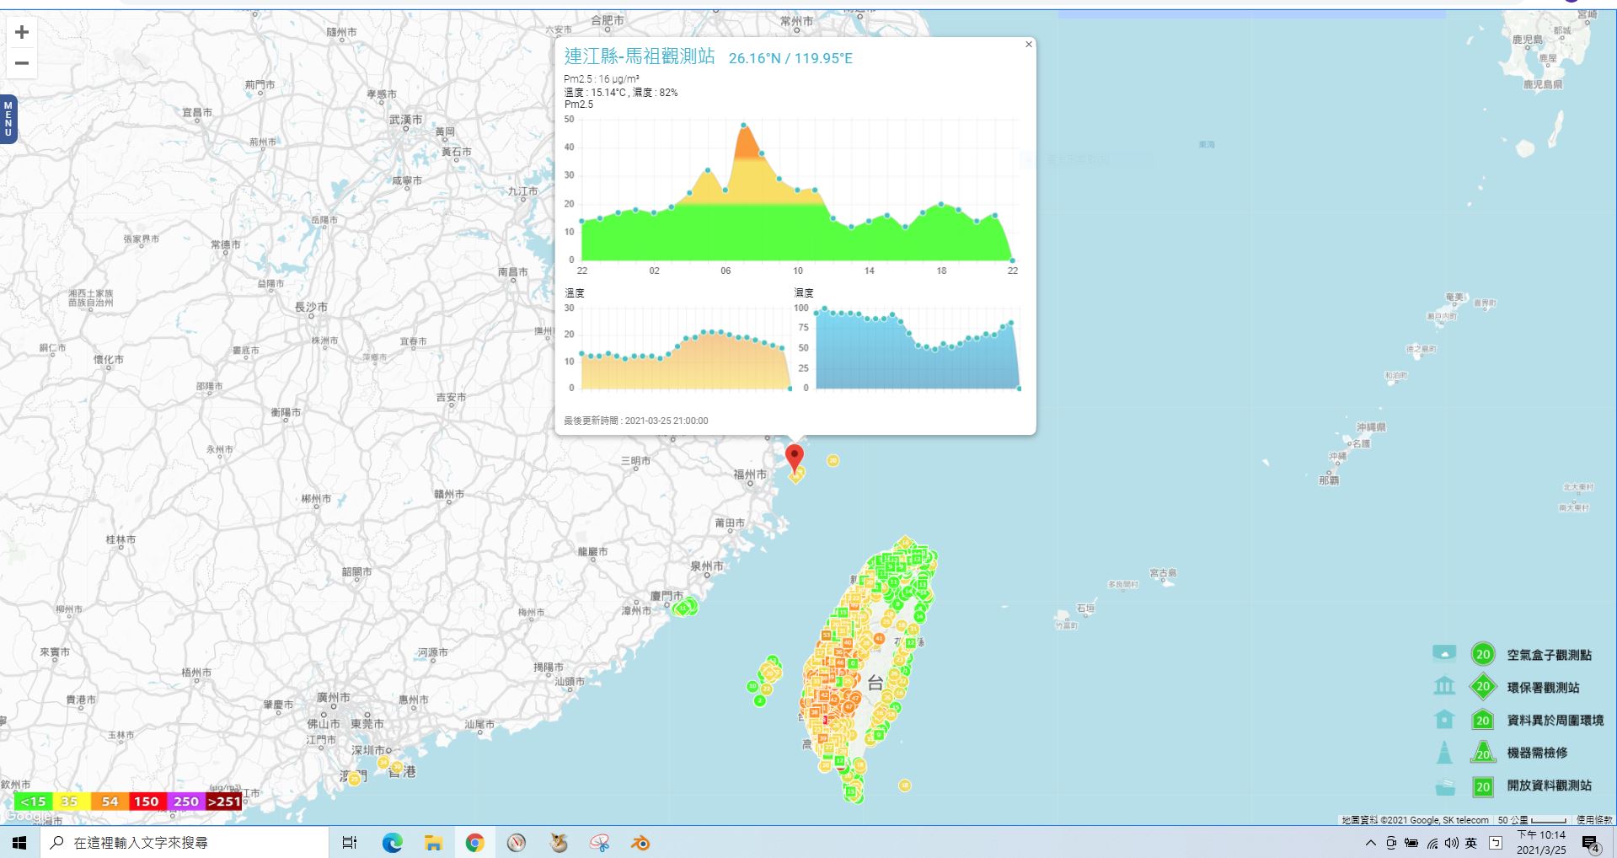This screenshot has width=1617, height=858.
Task: Click the 空氣盒子觀測點 legend label
Action: [x=1549, y=655]
